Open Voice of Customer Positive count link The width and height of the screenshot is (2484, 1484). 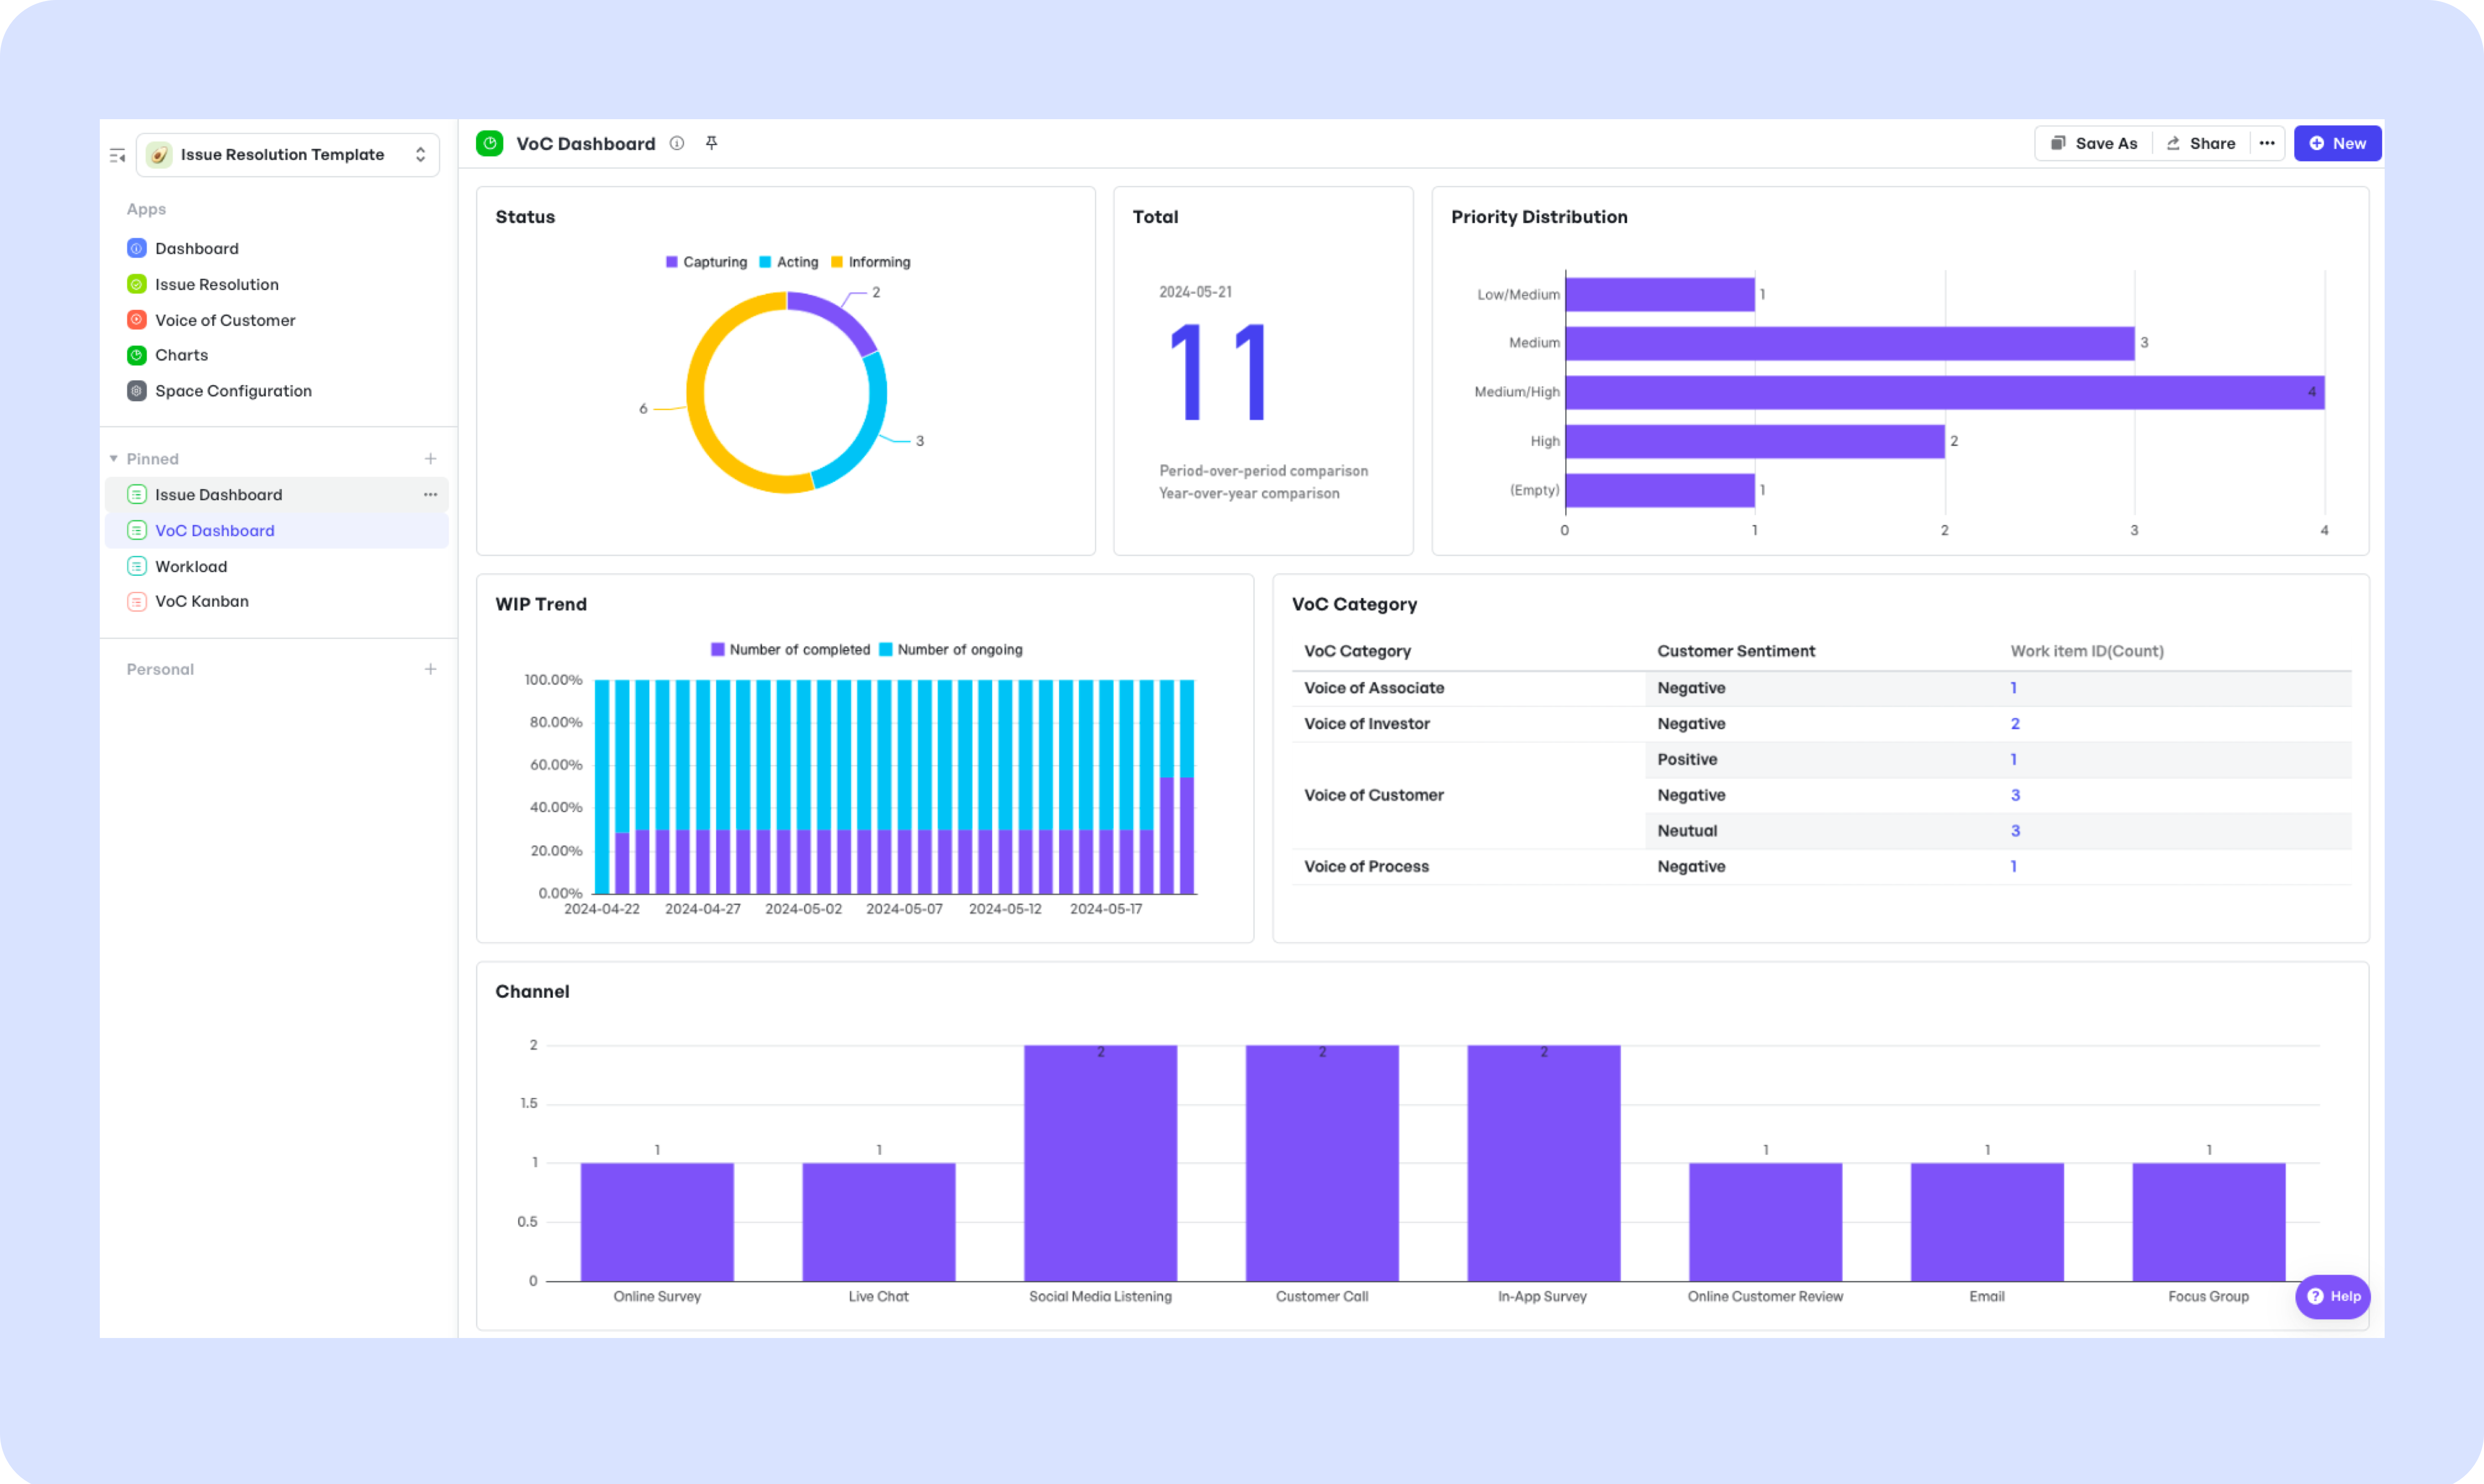(x=2014, y=760)
